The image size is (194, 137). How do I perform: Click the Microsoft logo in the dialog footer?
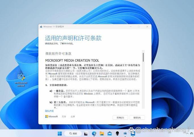coord(51,117)
